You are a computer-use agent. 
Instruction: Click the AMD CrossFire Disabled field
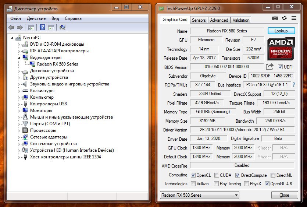click(x=242, y=165)
